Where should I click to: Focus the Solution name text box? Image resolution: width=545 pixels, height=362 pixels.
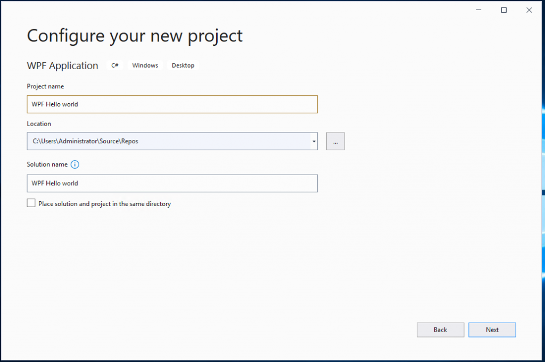coord(172,183)
